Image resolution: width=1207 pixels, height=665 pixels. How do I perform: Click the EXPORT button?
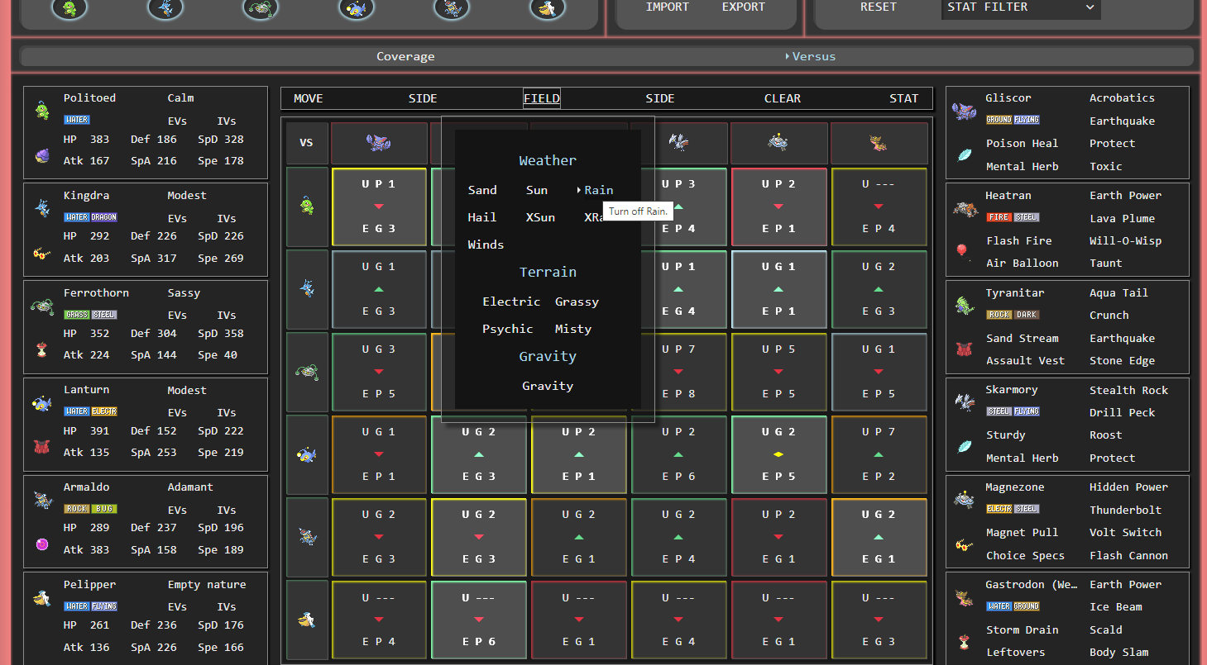[x=744, y=7]
